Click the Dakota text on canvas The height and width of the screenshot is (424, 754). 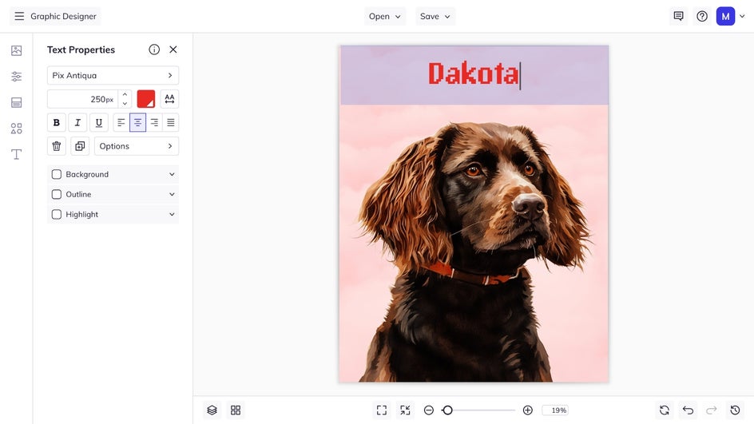(x=473, y=74)
